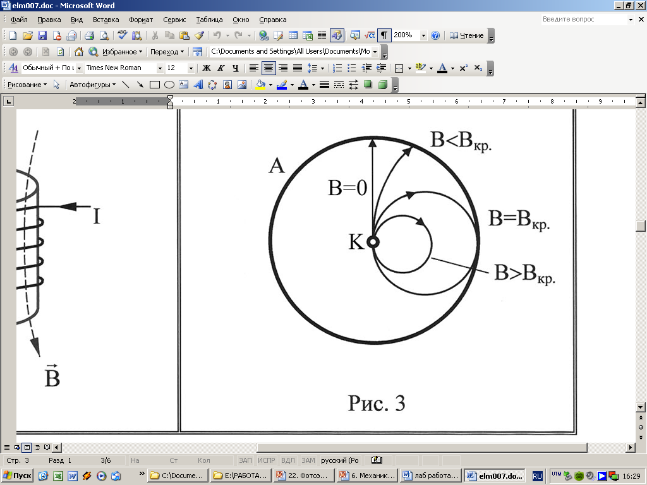The image size is (647, 485).
Task: Justify paragraph text
Action: 298,68
